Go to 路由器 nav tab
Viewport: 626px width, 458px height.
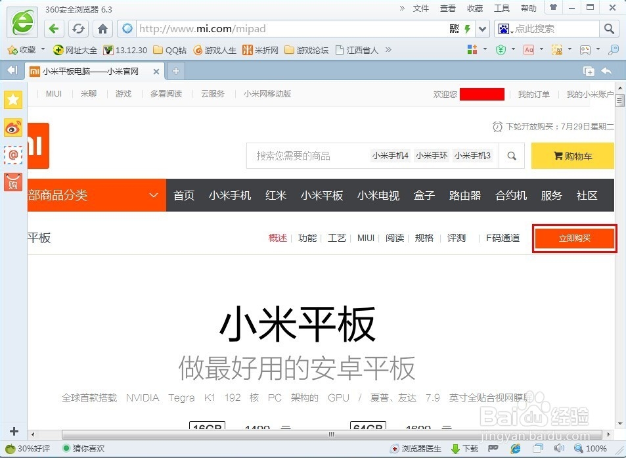(x=464, y=195)
